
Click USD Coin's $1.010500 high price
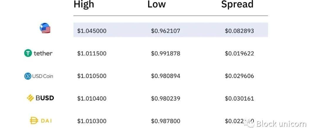92,76
